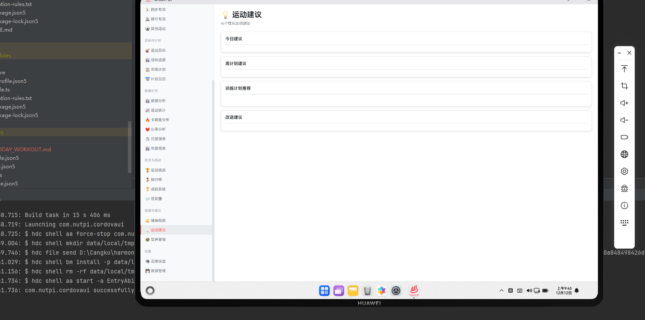
Task: Click the keyboard icon in emulator toolbar
Action: (624, 223)
